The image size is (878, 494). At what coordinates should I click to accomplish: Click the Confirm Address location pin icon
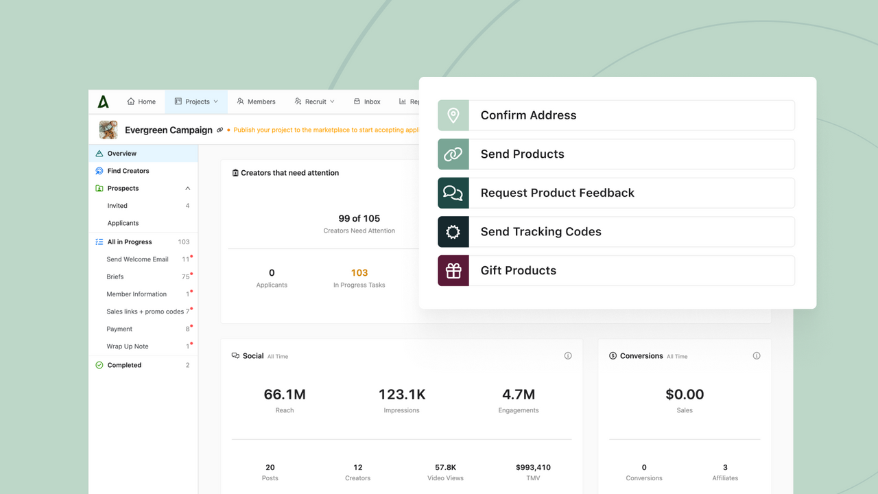(x=453, y=115)
